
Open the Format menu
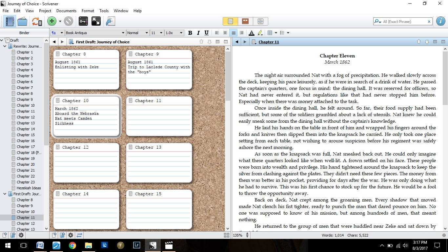point(88,11)
